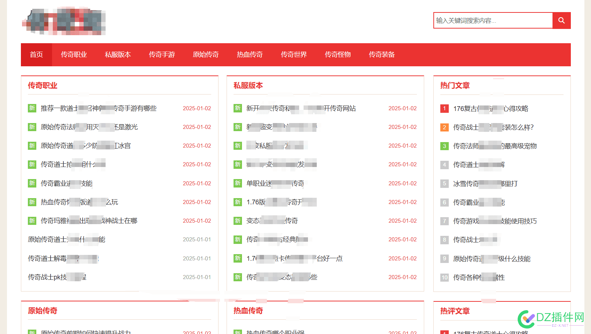
Task: Click the 热门文章 sidebar heading
Action: [455, 85]
